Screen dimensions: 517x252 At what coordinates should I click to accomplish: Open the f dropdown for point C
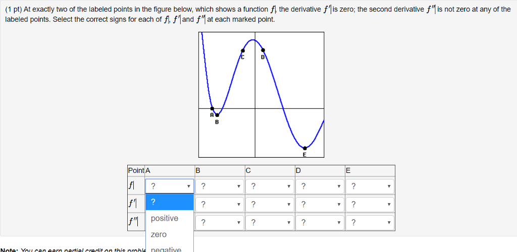pos(270,186)
